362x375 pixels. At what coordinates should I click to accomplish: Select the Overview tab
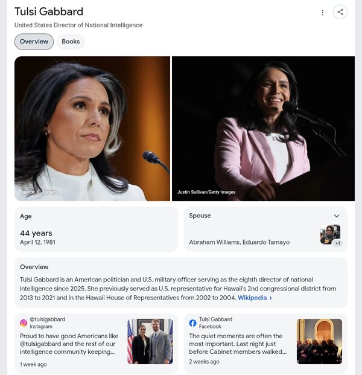pos(34,42)
